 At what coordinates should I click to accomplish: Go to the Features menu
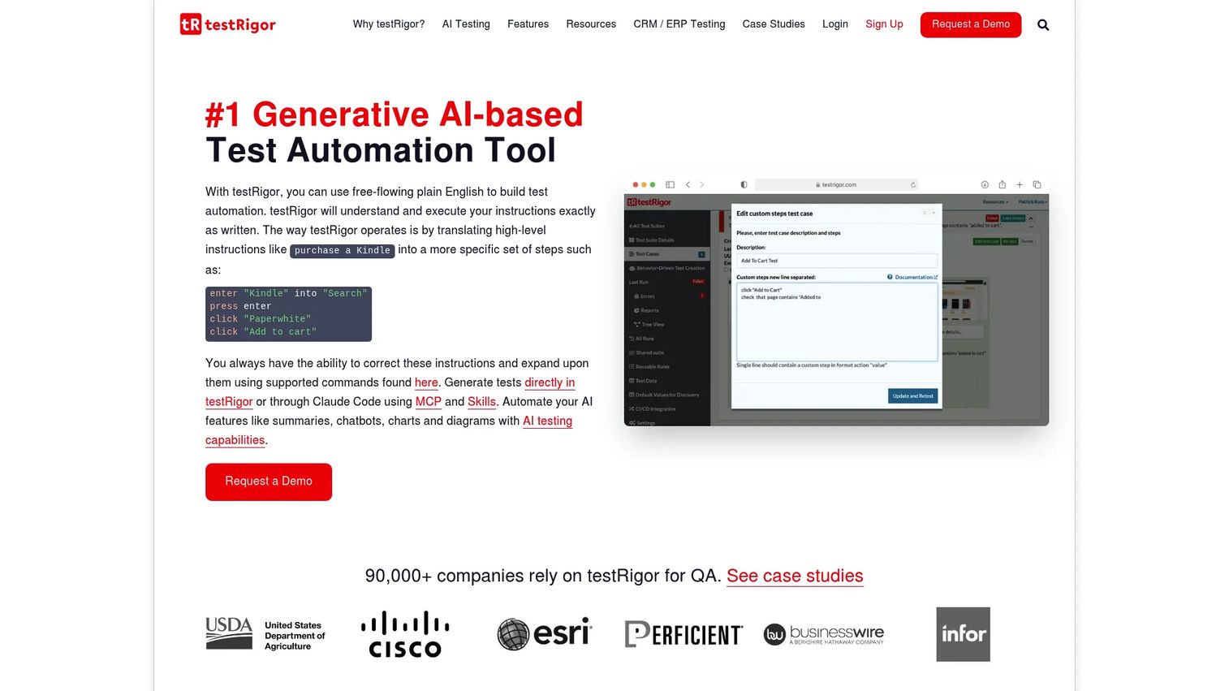(x=528, y=24)
